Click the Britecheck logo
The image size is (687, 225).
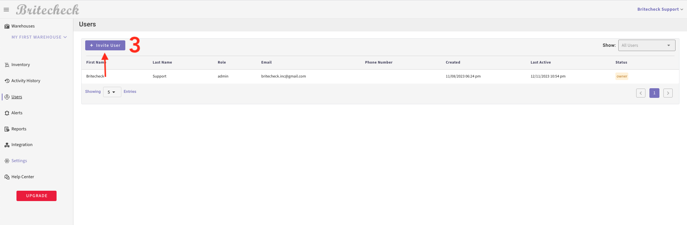(48, 10)
